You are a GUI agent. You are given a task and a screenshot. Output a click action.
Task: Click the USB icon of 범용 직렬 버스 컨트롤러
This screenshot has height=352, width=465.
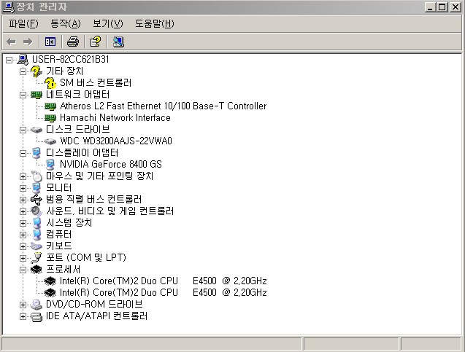pyautogui.click(x=36, y=200)
